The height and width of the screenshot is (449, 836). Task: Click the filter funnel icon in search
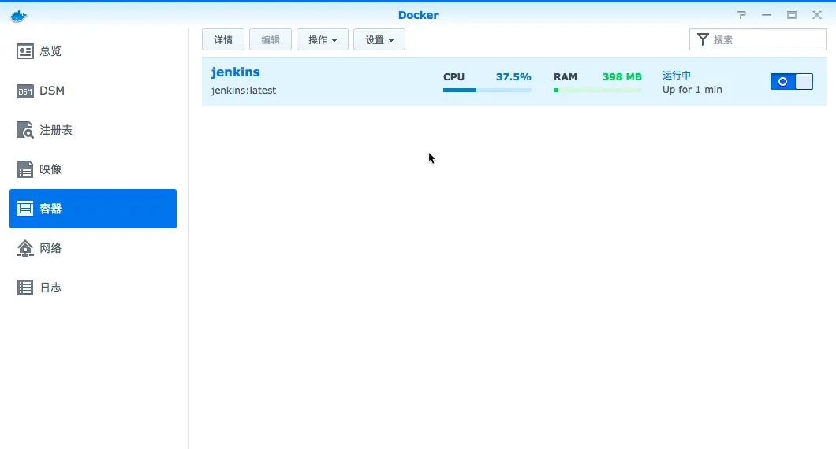pos(703,39)
